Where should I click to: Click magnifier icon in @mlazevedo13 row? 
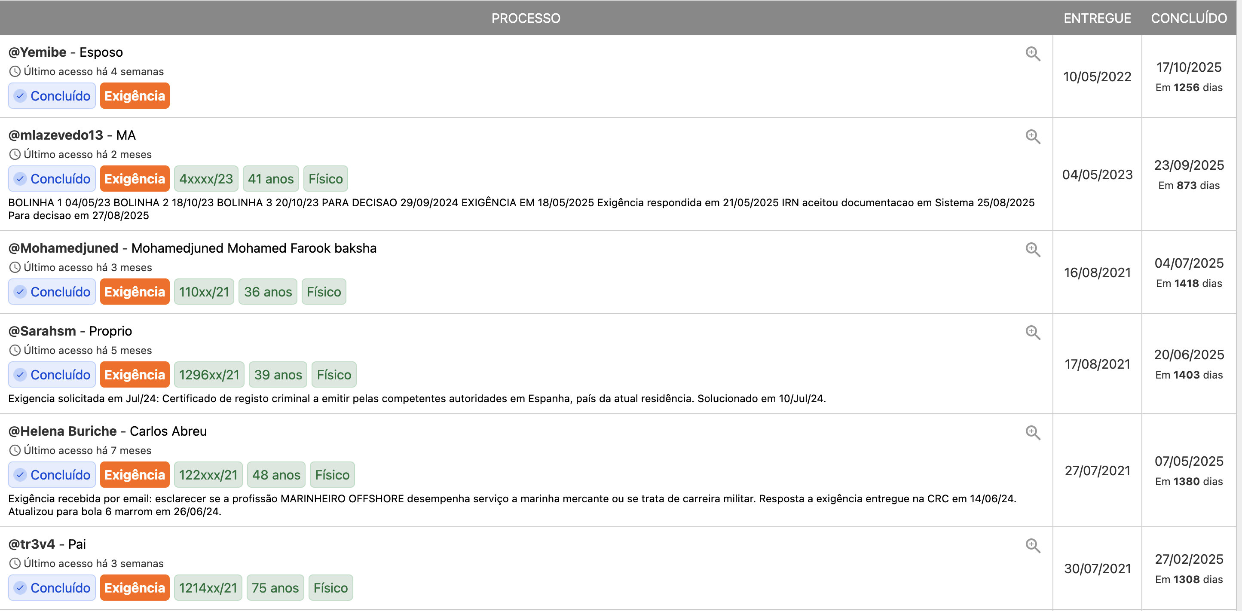click(1032, 137)
